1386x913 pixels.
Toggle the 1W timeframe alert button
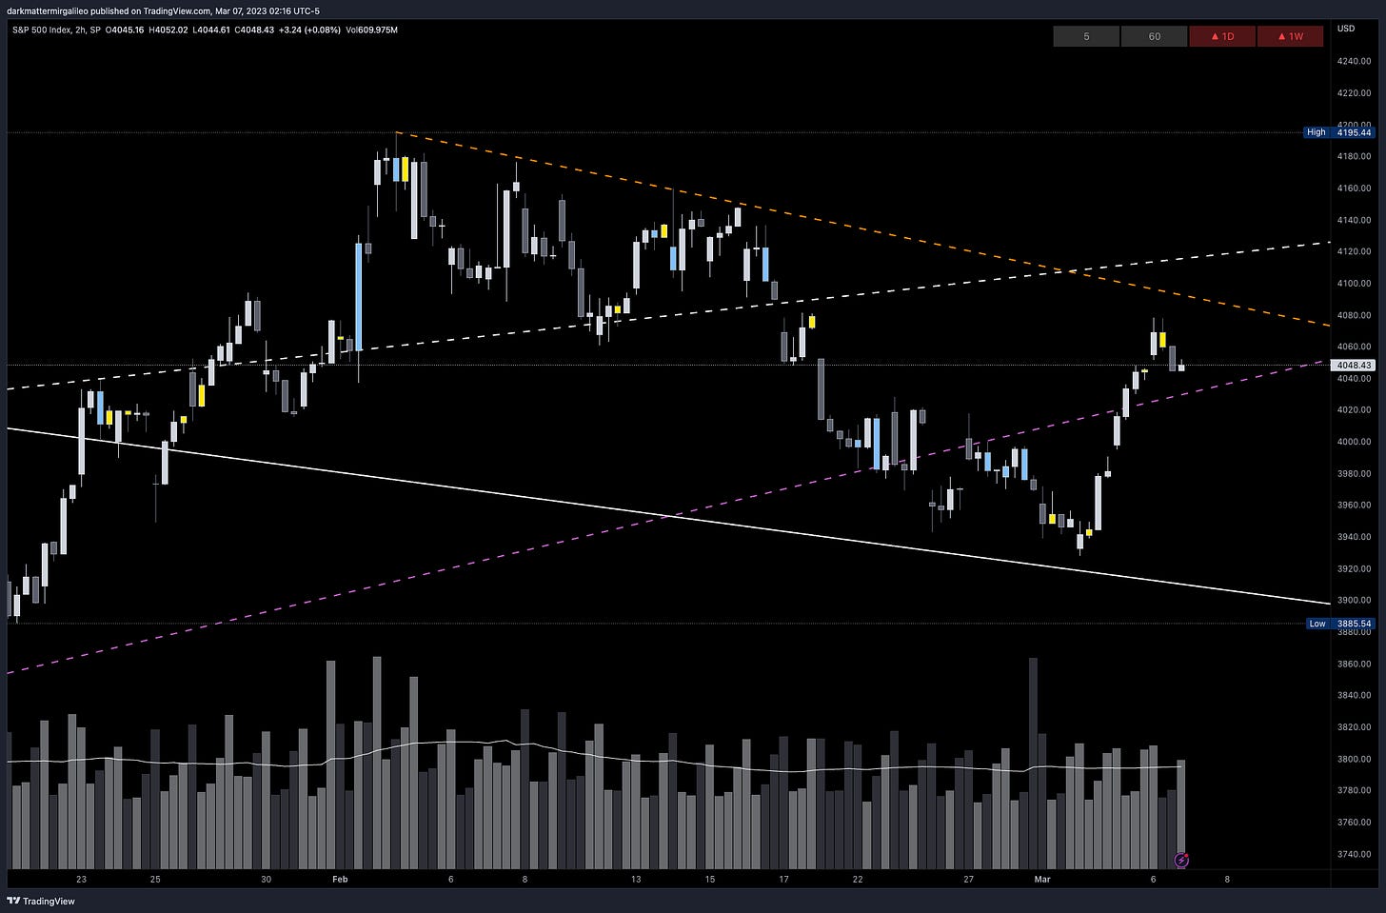[x=1290, y=36]
